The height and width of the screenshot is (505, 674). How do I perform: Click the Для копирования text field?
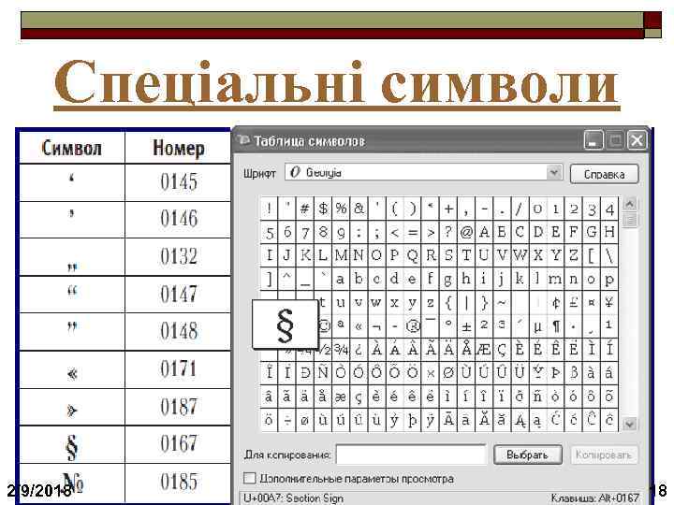411,454
